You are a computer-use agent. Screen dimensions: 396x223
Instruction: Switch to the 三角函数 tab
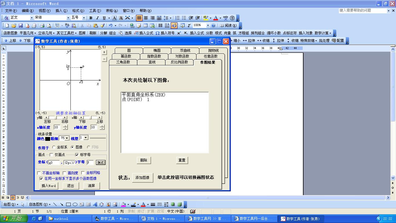coord(123,62)
